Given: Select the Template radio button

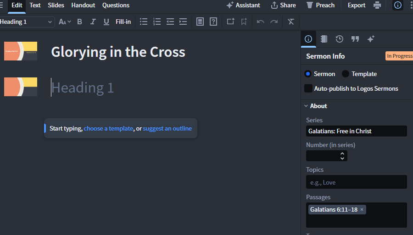Looking at the screenshot, I should coord(345,74).
